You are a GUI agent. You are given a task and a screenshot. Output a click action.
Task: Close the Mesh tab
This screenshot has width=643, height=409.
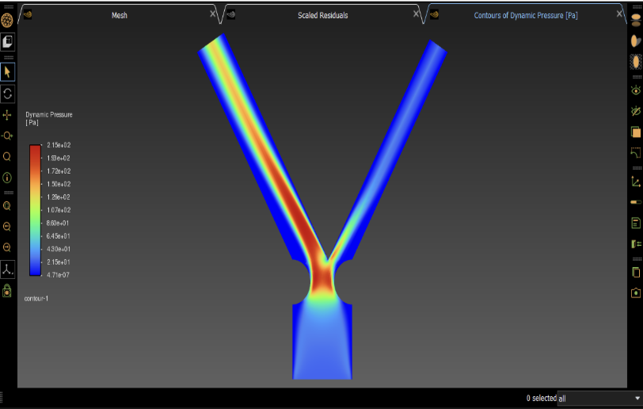click(x=213, y=13)
